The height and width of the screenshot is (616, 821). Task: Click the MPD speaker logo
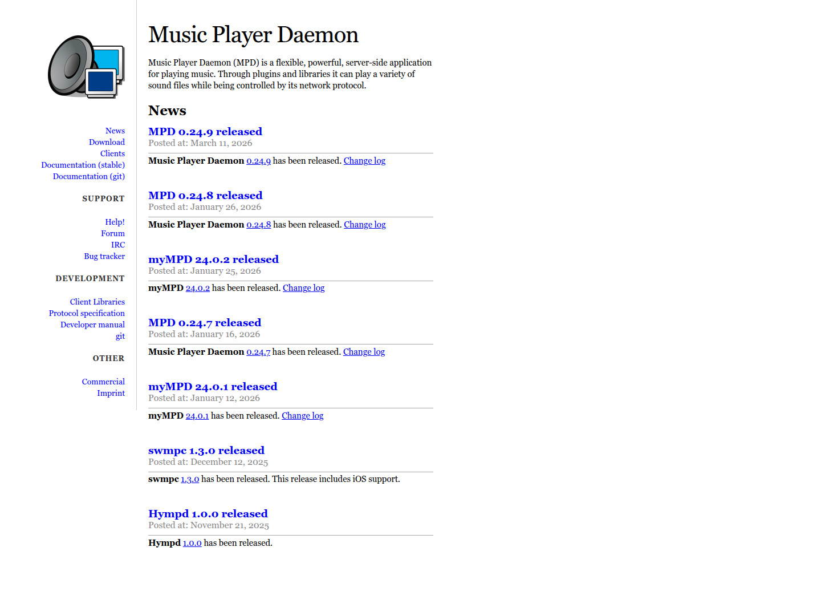pos(86,67)
